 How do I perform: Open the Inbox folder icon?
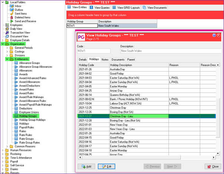point(12,6)
